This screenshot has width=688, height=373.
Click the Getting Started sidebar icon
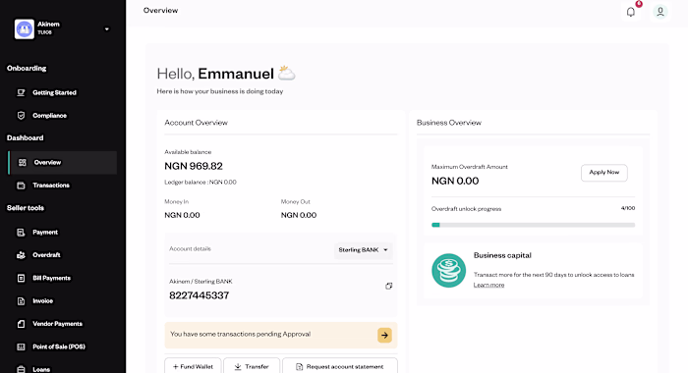point(21,92)
